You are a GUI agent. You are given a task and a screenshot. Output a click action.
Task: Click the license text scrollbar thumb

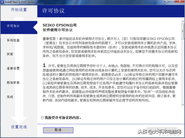[183, 31]
